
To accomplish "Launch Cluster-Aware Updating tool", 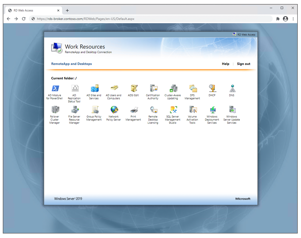I will (x=173, y=88).
